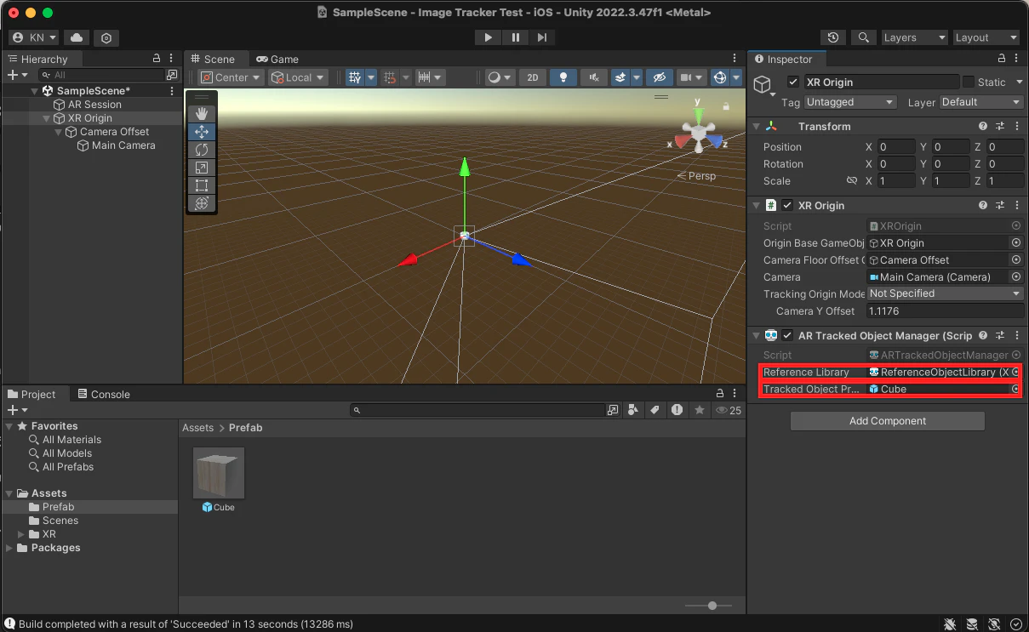The height and width of the screenshot is (632, 1029).
Task: Select the Cube prefab thumbnail
Action: click(218, 472)
